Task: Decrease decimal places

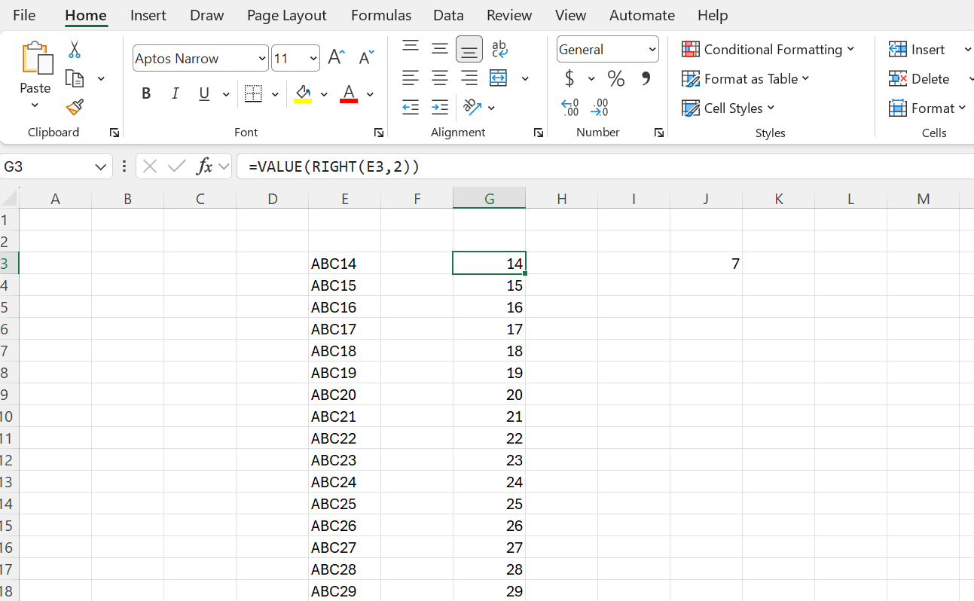Action: (600, 108)
